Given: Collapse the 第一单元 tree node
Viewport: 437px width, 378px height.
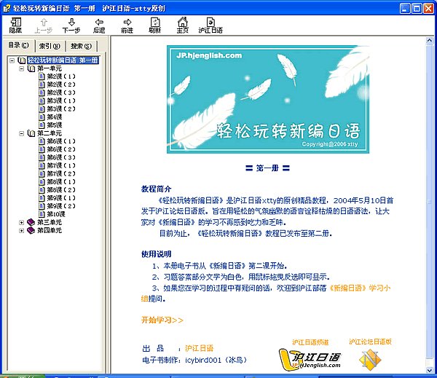Looking at the screenshot, I should 21,68.
